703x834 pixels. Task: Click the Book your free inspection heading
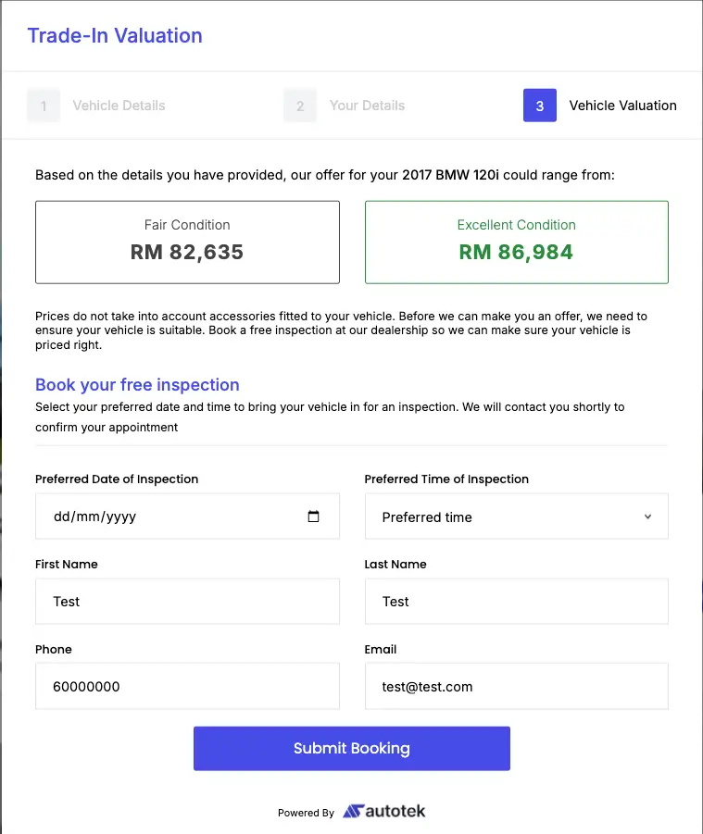point(137,384)
